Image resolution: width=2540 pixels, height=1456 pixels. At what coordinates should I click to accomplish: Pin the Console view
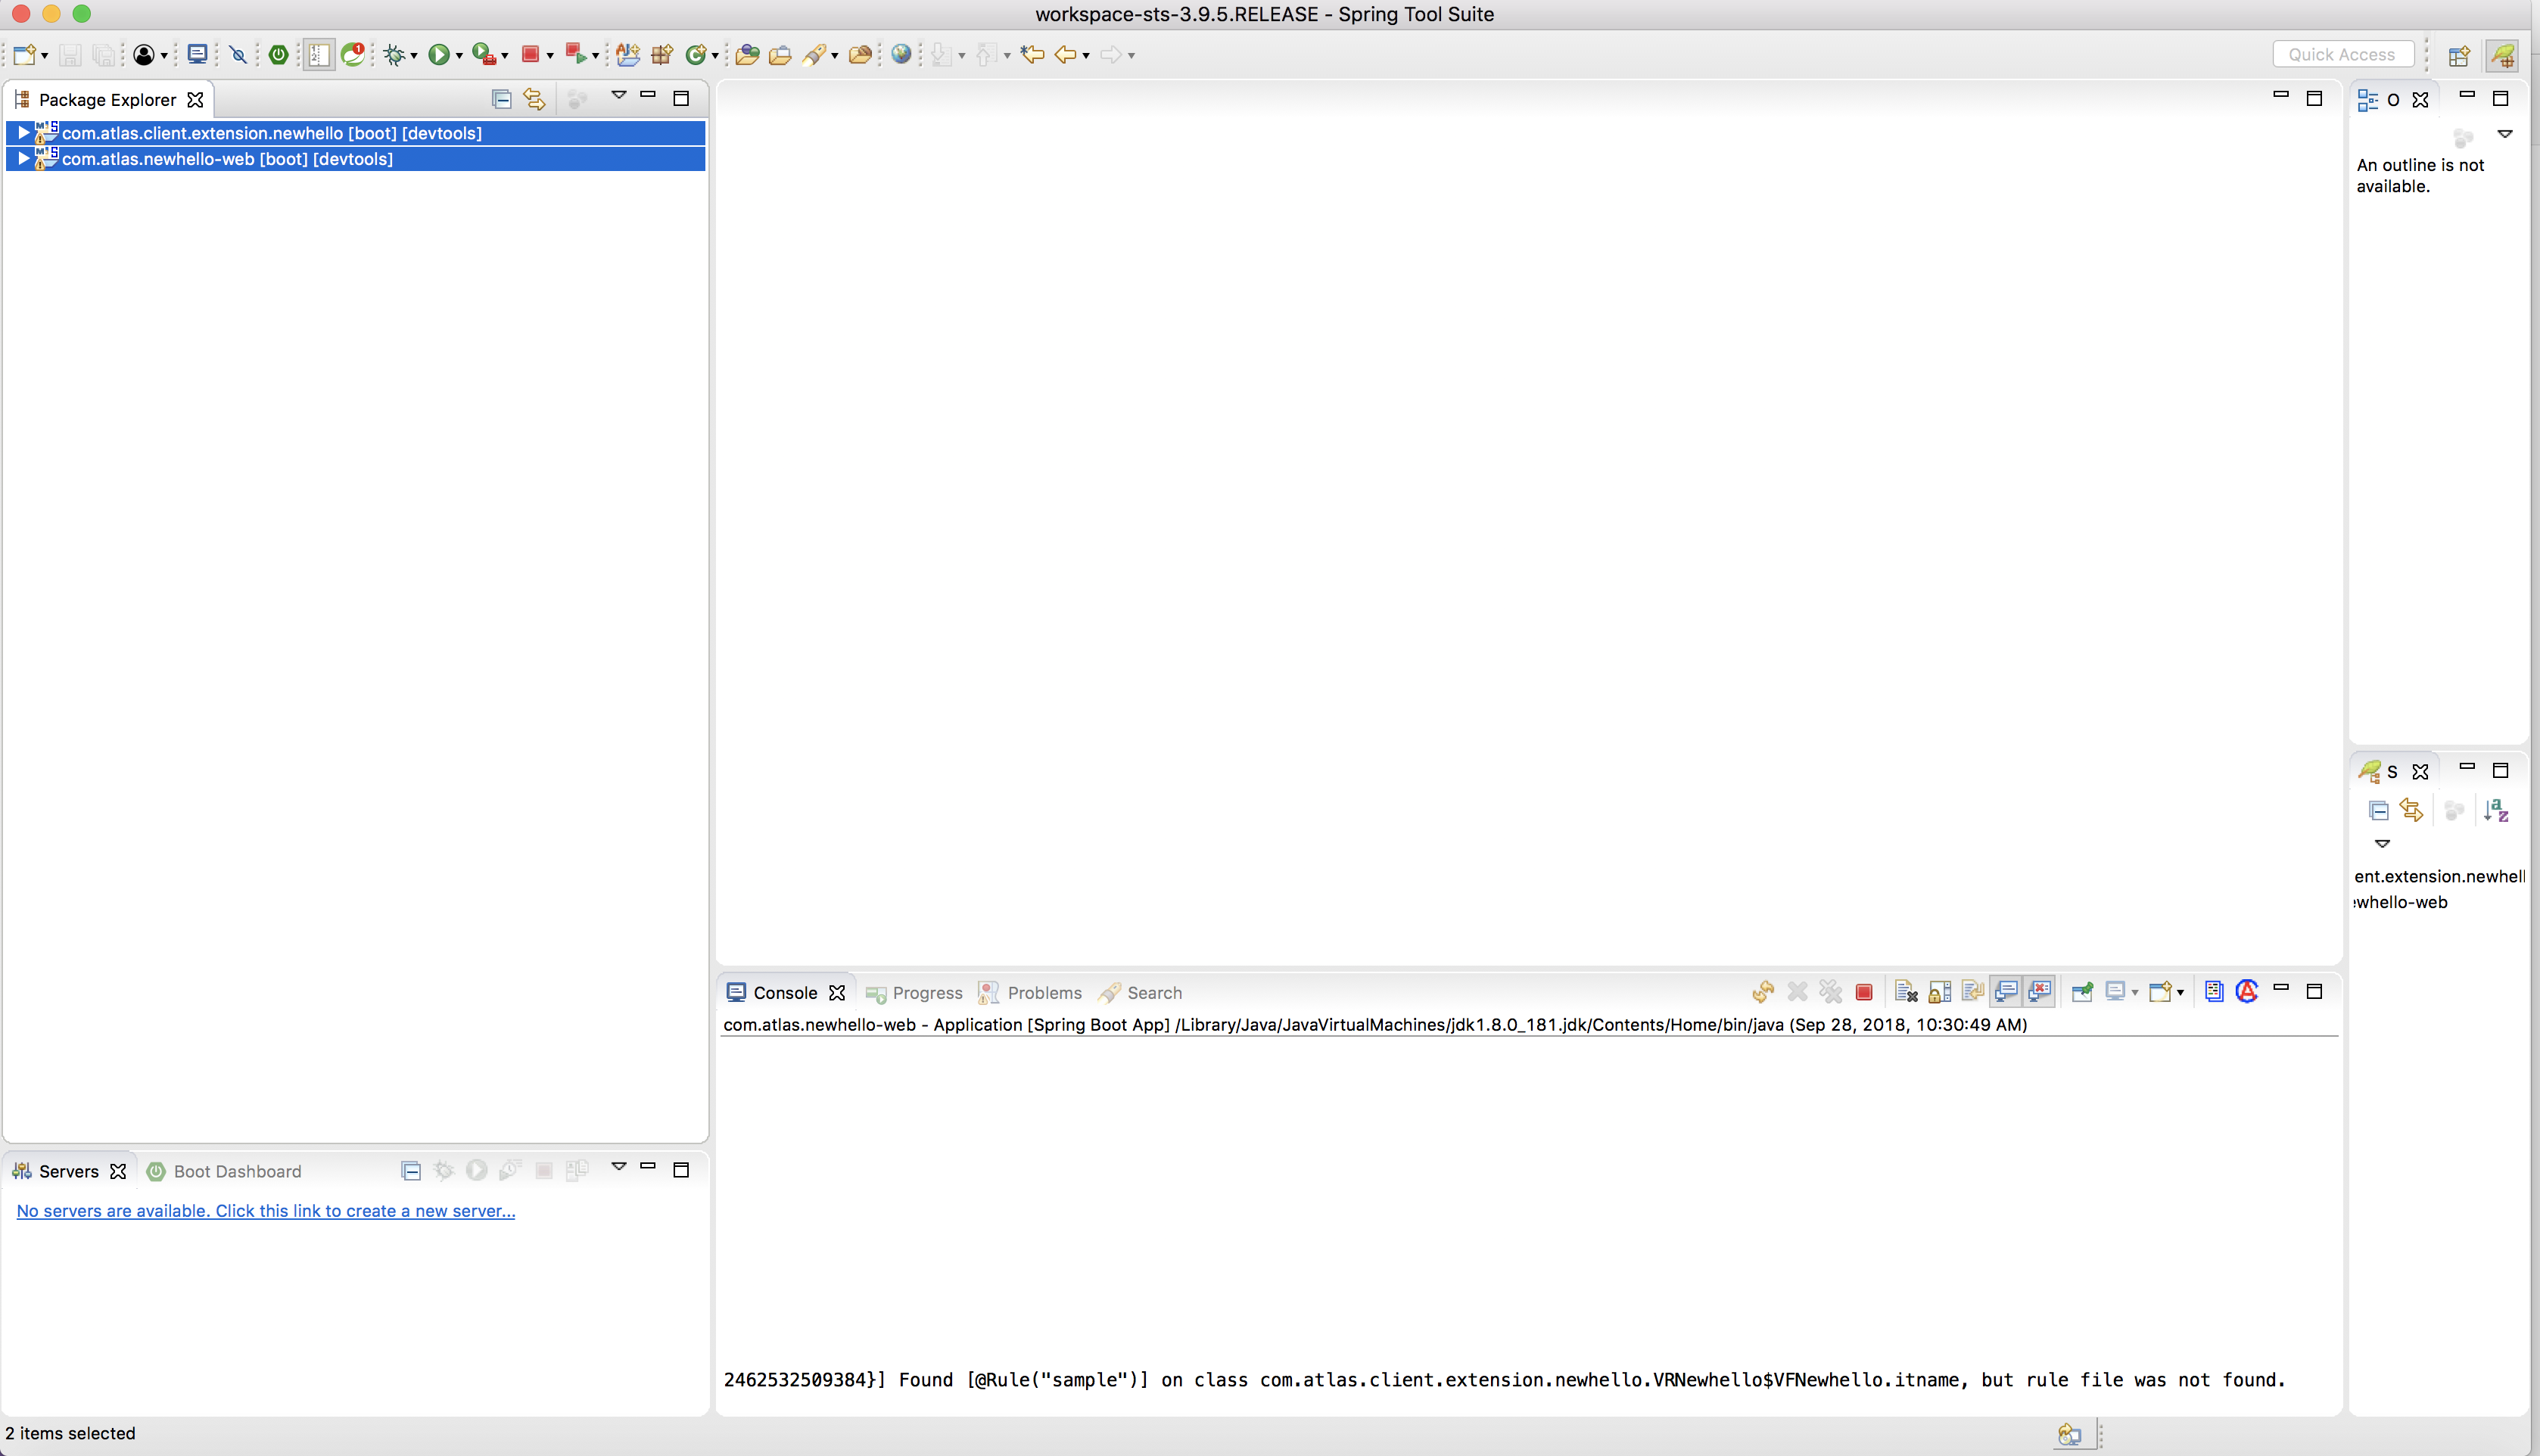click(2083, 992)
